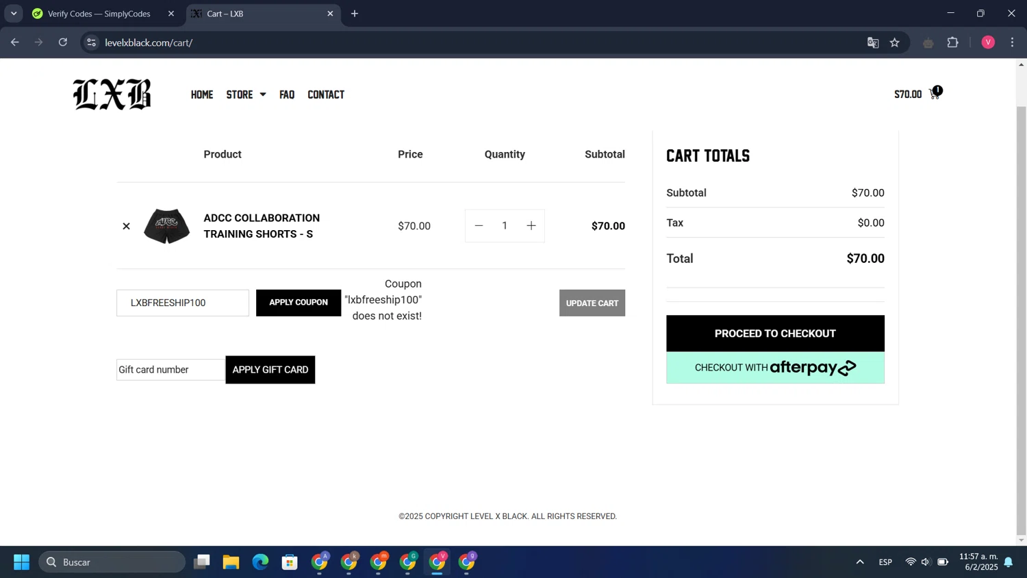Click the CART TOTALS heading
Viewport: 1027px width, 578px height.
tap(708, 155)
